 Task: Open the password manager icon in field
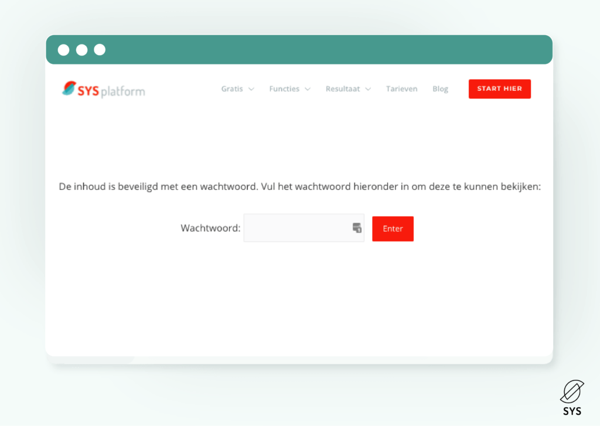[x=357, y=228]
